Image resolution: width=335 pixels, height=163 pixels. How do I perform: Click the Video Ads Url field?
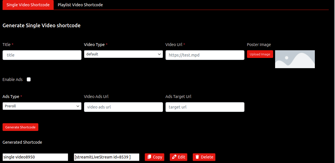pos(123,107)
